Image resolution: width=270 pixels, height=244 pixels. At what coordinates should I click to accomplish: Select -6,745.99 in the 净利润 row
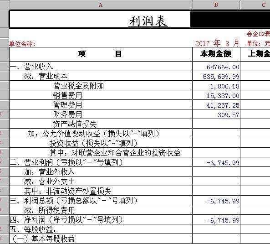pos(223,220)
